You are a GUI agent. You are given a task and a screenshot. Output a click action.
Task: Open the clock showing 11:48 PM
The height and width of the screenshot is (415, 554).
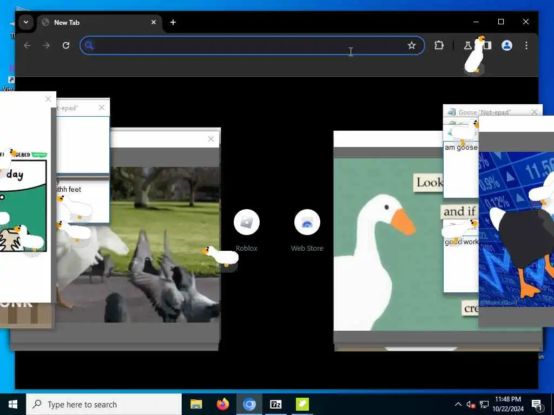coord(508,404)
